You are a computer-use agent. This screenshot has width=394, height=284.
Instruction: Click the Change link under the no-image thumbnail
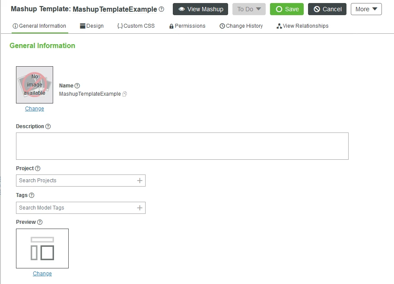click(x=34, y=108)
